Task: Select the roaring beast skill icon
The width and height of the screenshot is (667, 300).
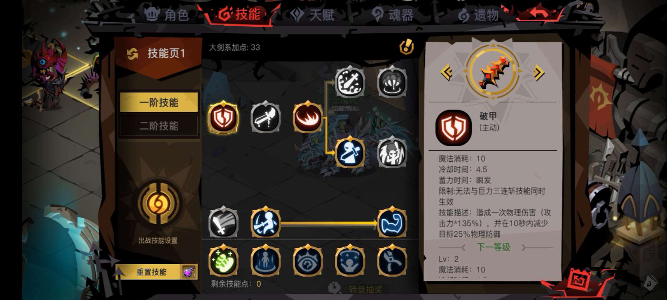Action: [x=392, y=153]
